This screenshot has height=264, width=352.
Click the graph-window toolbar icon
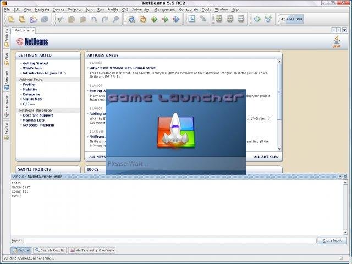241,19
